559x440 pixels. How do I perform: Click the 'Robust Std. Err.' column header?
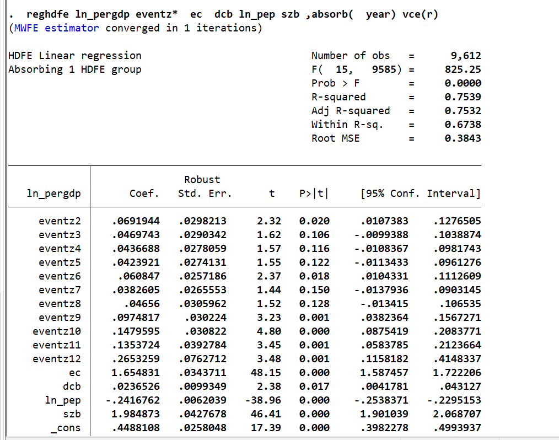pyautogui.click(x=205, y=186)
